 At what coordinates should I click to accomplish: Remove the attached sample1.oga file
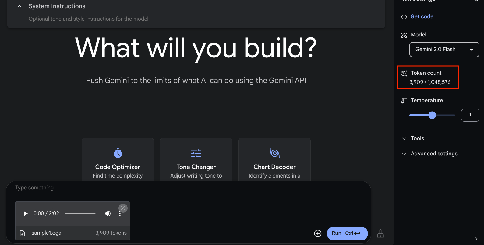(x=123, y=208)
